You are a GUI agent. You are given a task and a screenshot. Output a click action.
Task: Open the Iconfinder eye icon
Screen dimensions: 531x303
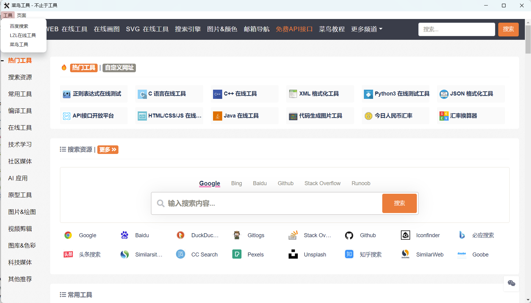(405, 235)
